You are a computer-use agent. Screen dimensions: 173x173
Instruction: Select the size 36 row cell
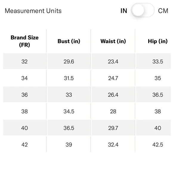point(24,95)
